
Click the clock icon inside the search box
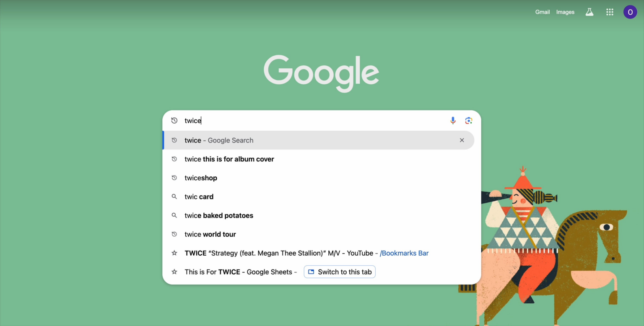pyautogui.click(x=174, y=120)
